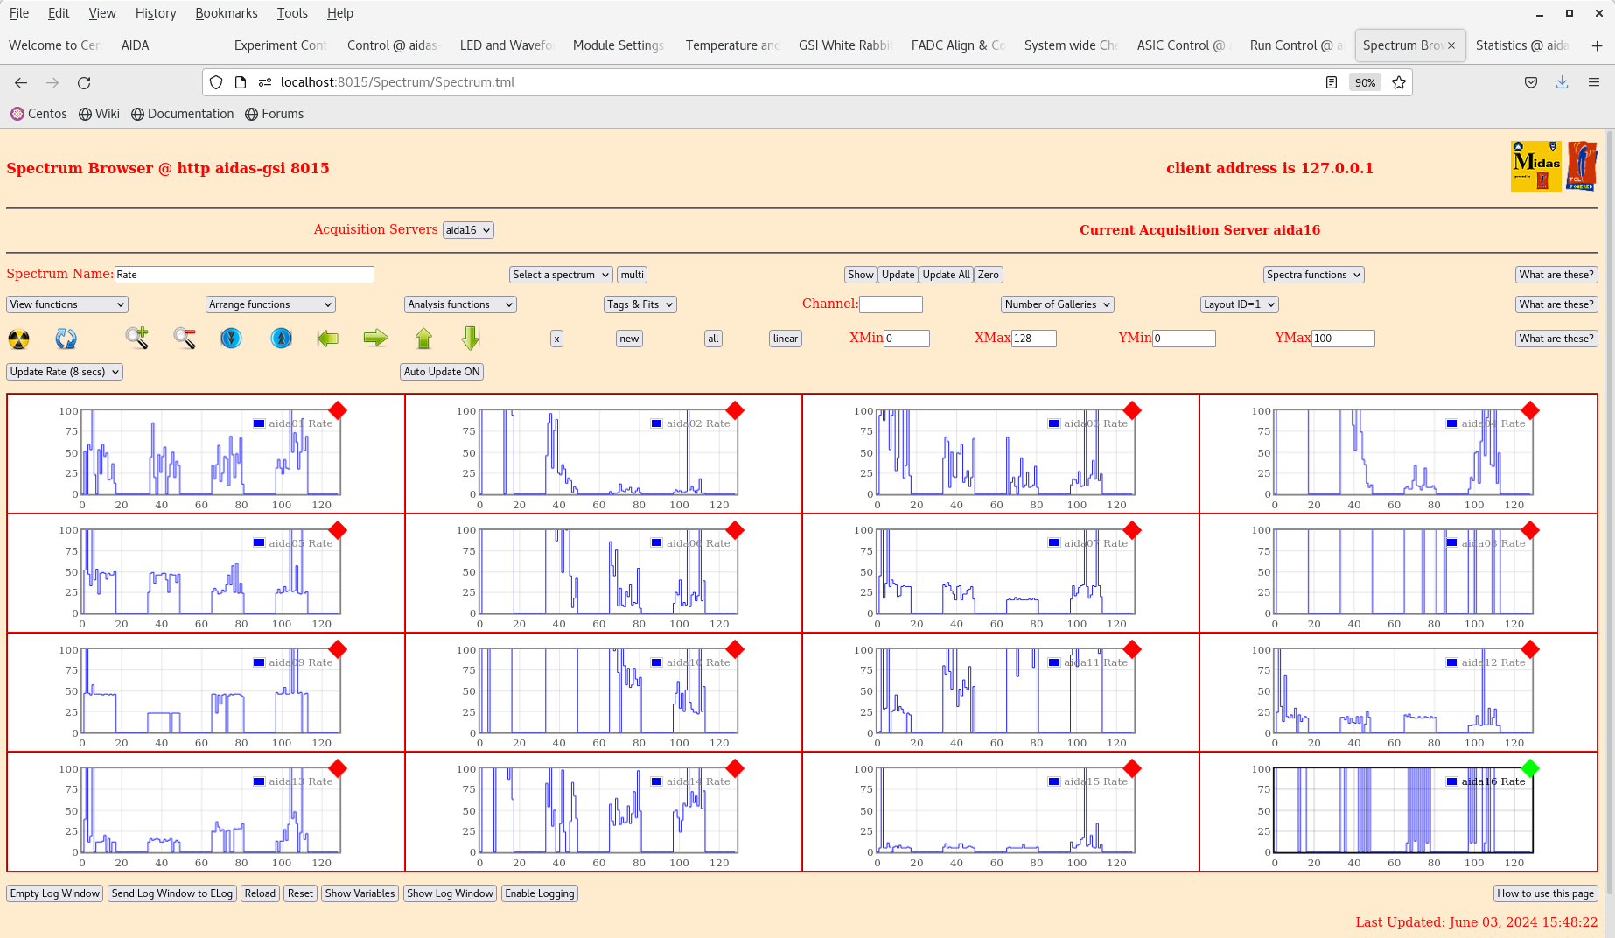The height and width of the screenshot is (938, 1615).
Task: Reload the page in the browser toolbar
Action: tap(84, 82)
